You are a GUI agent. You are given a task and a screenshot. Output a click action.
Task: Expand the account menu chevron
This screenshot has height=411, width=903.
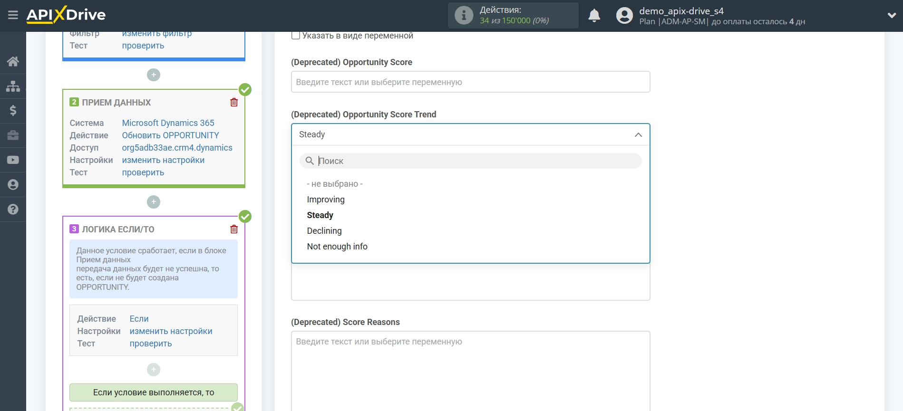point(892,15)
